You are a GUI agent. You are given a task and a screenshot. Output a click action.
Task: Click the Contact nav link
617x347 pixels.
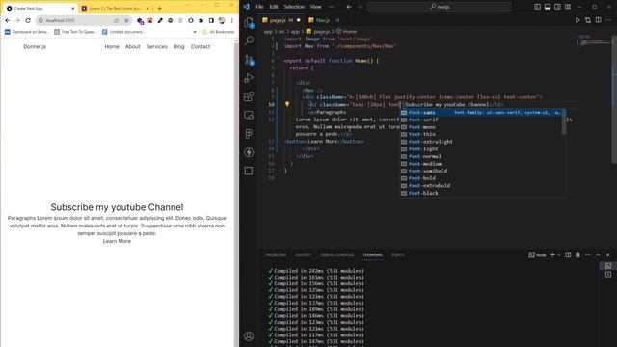click(201, 47)
